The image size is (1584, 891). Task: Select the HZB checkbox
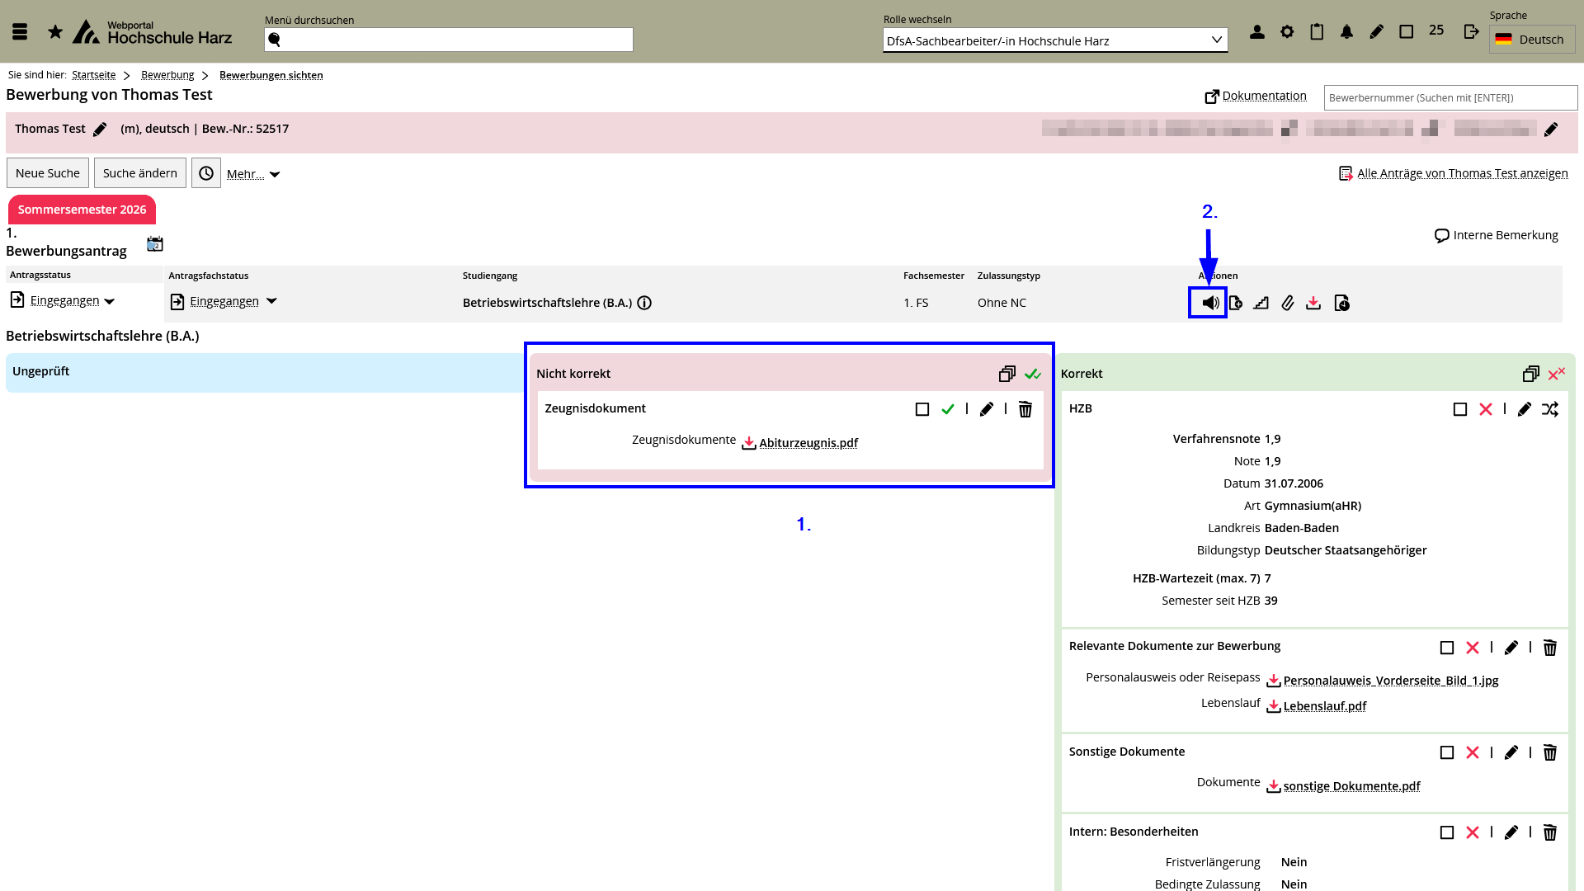pyautogui.click(x=1459, y=409)
